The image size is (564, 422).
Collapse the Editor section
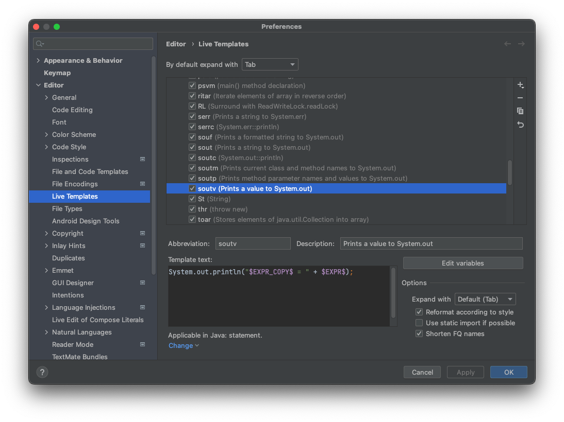pos(38,85)
